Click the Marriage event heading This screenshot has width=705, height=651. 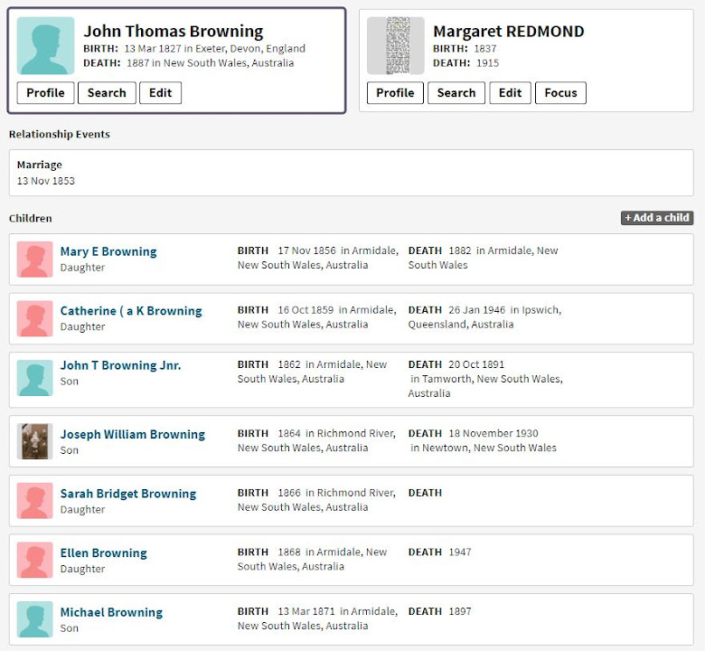[40, 165]
